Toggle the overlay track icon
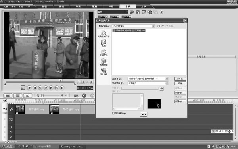Image resolution: width=238 pixels, height=149 pixels. [x=11, y=119]
